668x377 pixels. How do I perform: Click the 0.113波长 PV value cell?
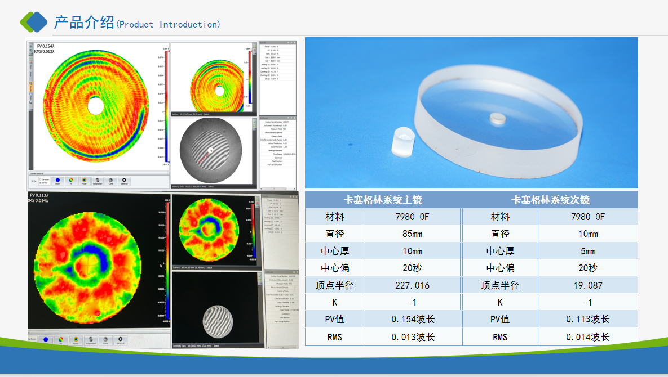(x=588, y=319)
